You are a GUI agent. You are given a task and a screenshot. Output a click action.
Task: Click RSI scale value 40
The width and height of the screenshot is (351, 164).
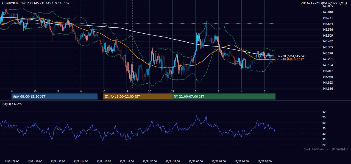click(324, 134)
